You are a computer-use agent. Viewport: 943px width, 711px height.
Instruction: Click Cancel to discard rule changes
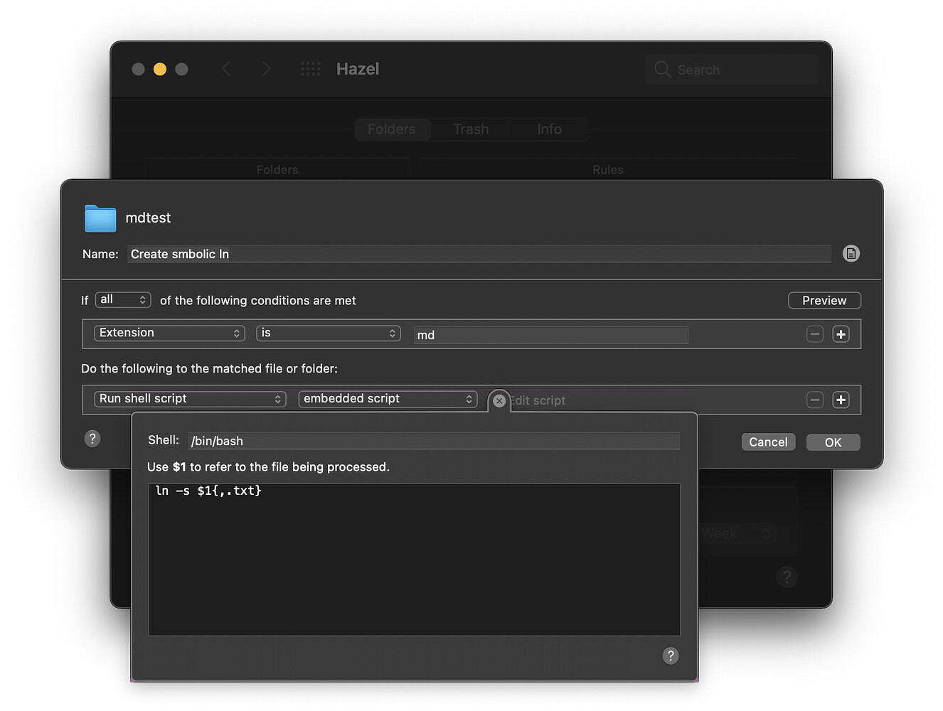click(x=768, y=442)
